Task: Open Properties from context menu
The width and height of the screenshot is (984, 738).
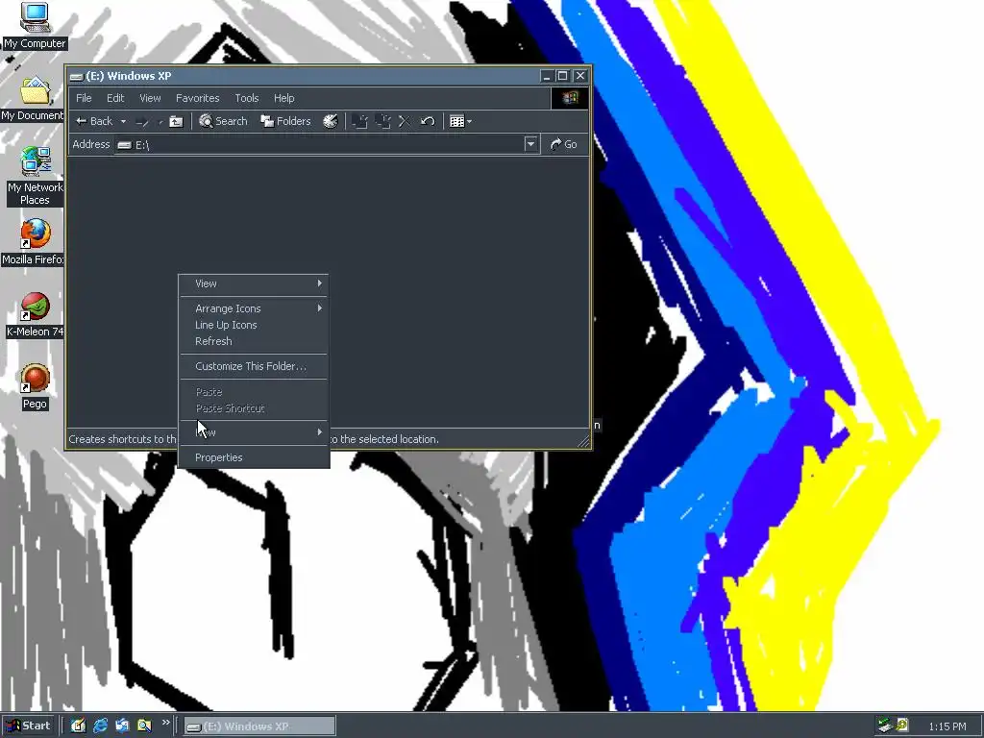Action: pos(254,457)
